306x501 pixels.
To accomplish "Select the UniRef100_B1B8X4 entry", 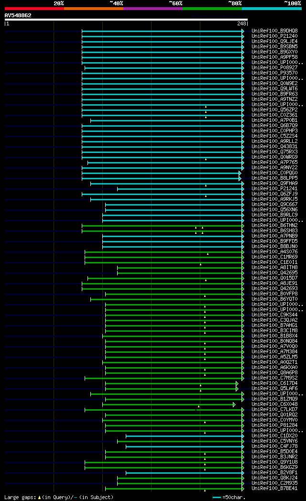I will point(274,336).
